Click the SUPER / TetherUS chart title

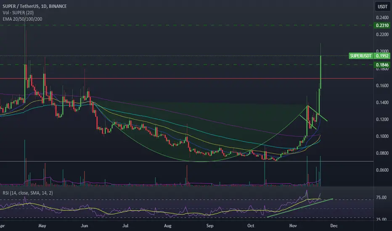tap(35, 6)
